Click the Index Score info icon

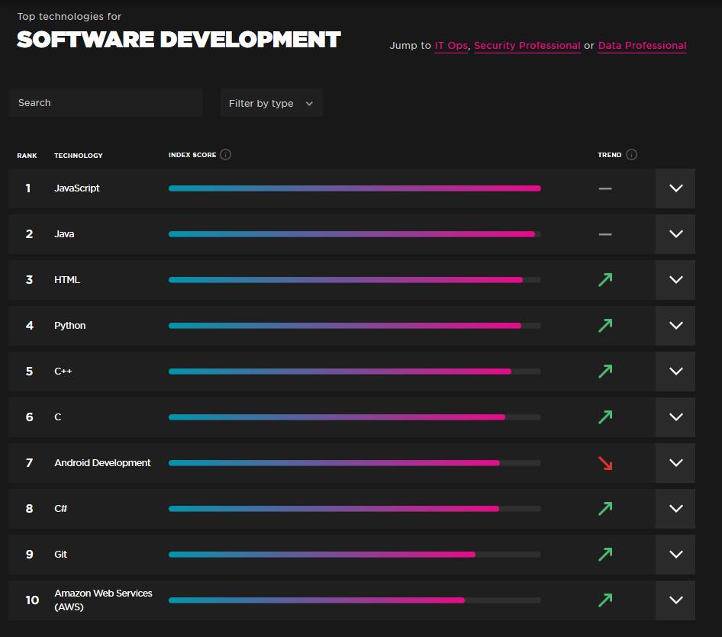tap(226, 155)
